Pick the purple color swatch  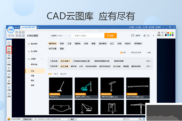[x=173, y=35]
